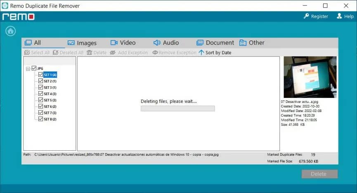Screen dimensions: 357x193
Task: Select SET 4 (3) in the tree
Action: point(50,94)
